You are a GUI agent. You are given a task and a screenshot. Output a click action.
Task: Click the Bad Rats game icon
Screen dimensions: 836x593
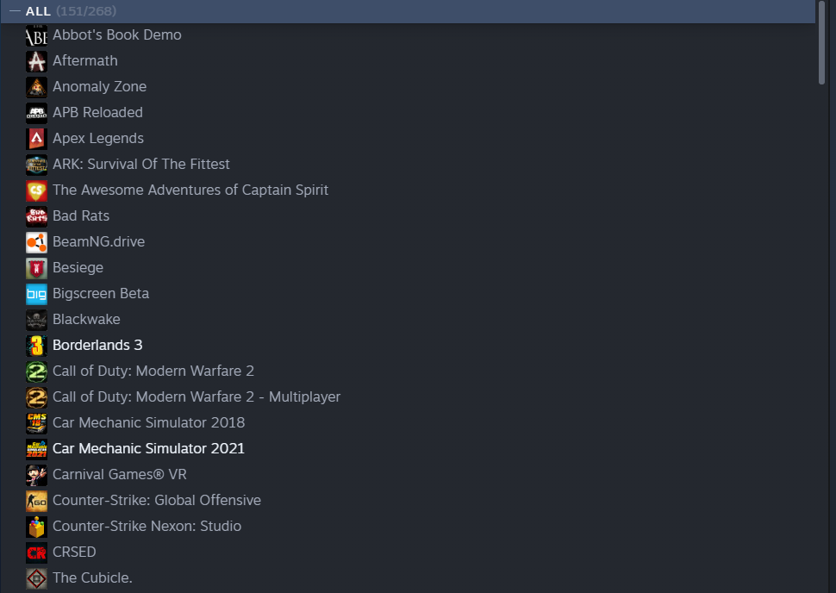pyautogui.click(x=36, y=215)
